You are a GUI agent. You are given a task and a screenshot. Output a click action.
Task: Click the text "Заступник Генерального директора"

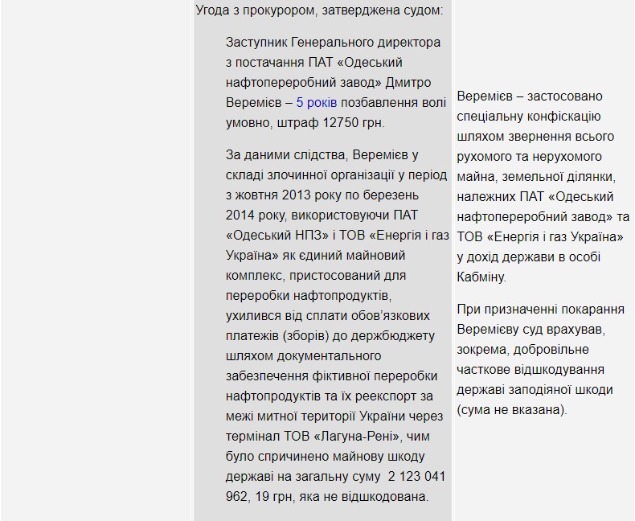(x=333, y=43)
